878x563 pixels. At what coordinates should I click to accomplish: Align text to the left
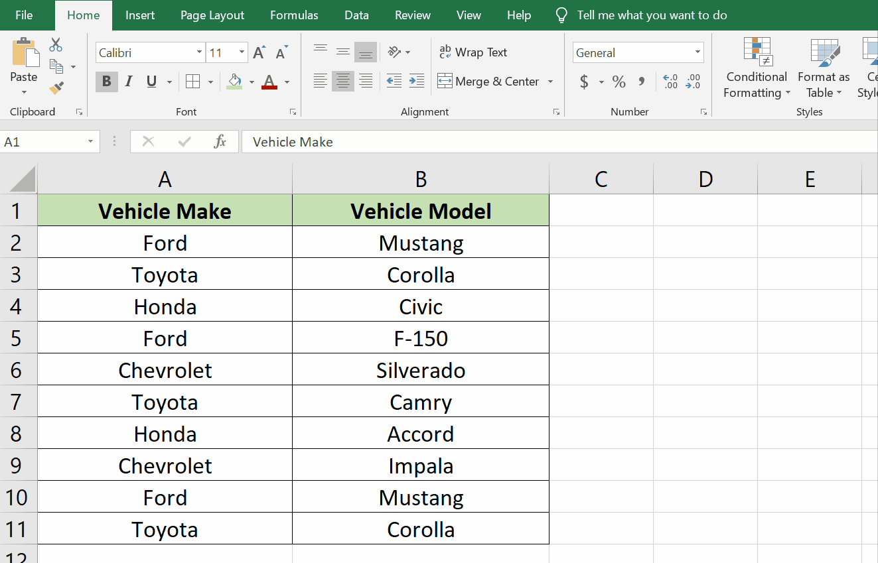(321, 82)
